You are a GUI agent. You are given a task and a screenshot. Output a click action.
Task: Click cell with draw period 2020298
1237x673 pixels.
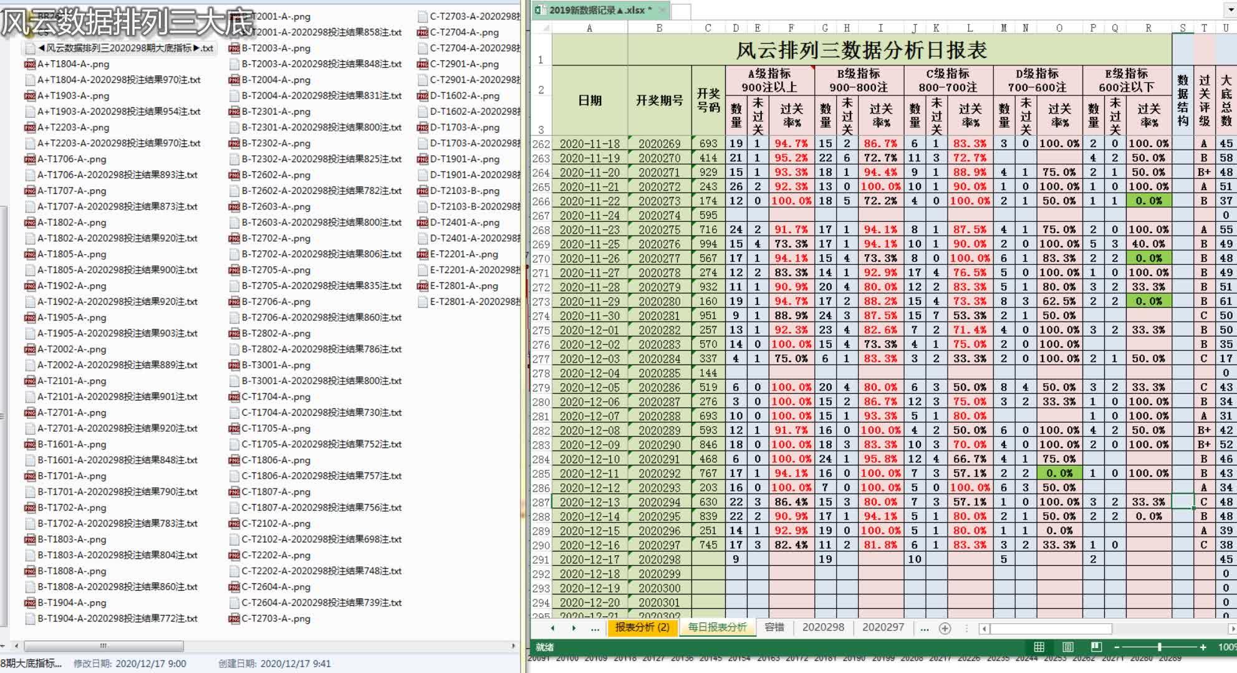[x=660, y=560]
